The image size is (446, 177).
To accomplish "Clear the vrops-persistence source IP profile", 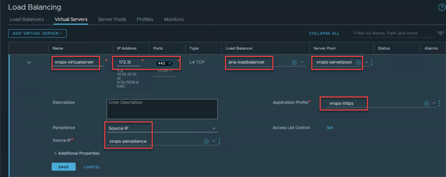I will point(206,141).
